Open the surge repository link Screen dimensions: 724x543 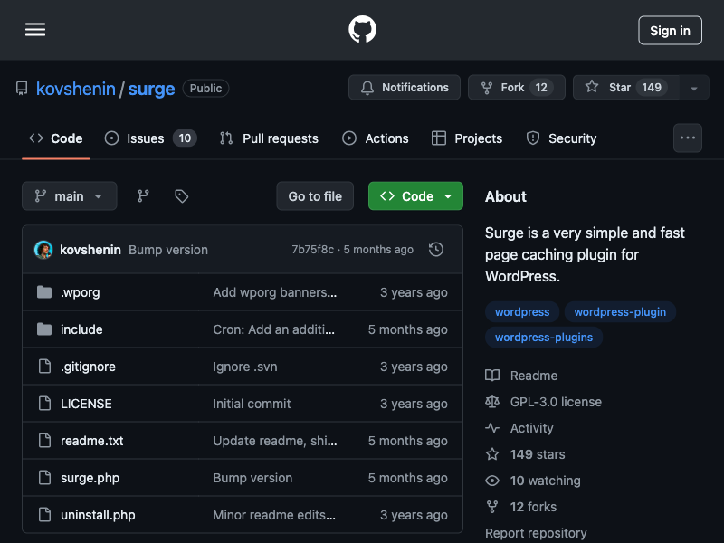151,89
